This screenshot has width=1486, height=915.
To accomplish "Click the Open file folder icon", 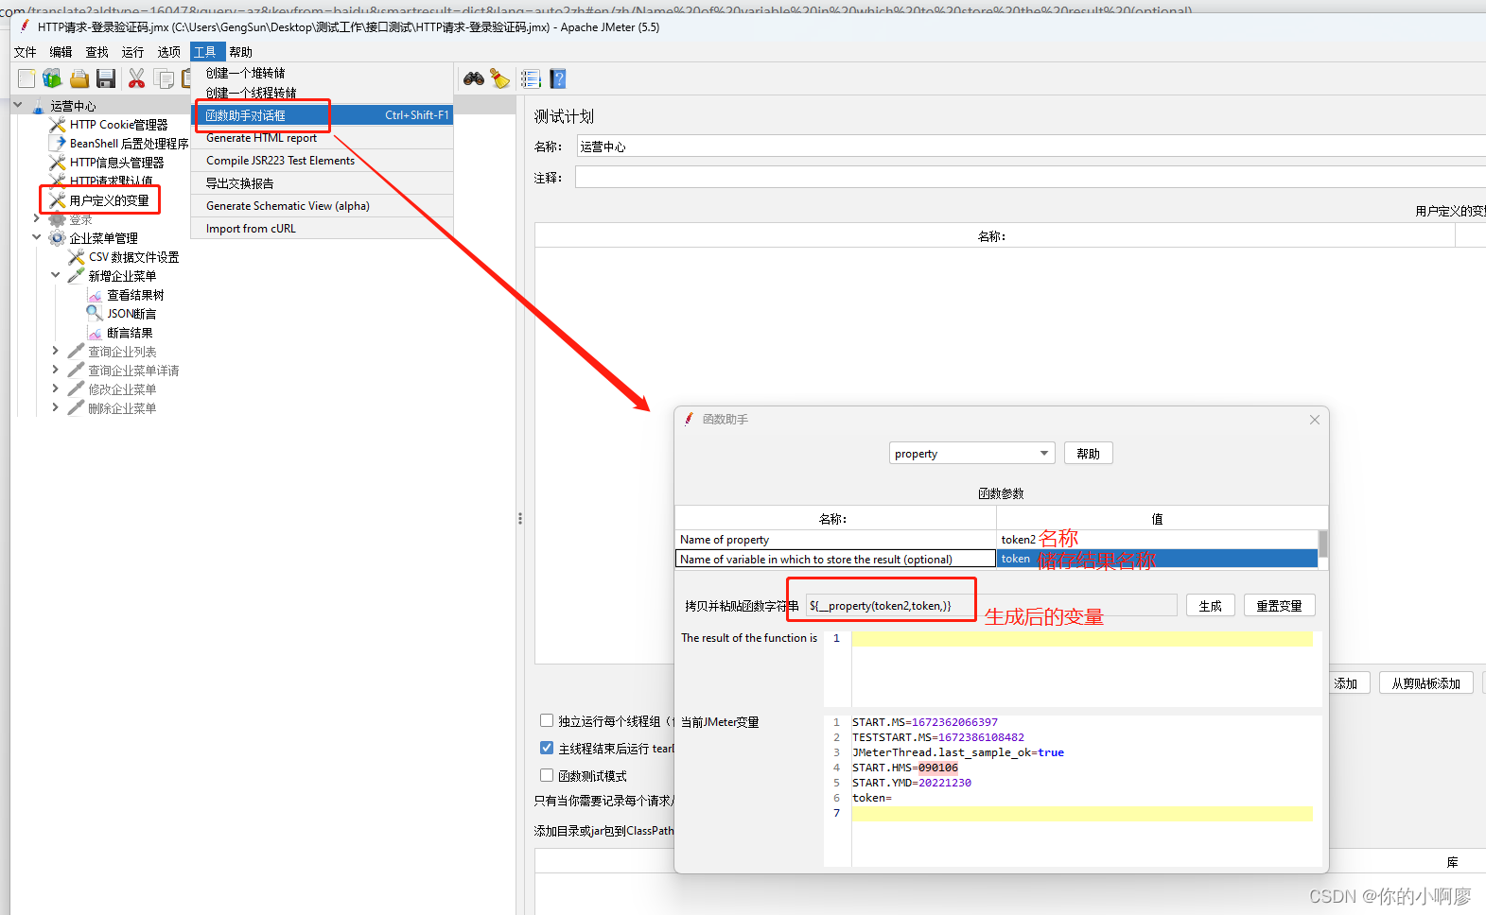I will [x=79, y=78].
